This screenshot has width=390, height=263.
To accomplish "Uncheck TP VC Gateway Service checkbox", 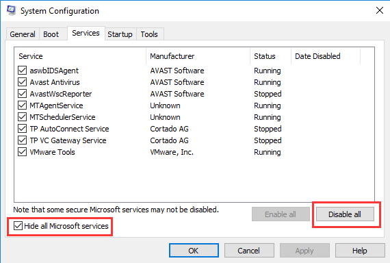I will point(22,140).
